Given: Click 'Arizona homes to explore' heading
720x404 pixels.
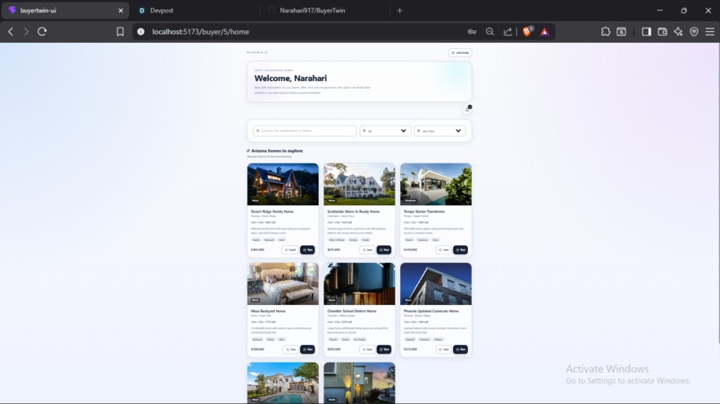Looking at the screenshot, I should (x=277, y=151).
